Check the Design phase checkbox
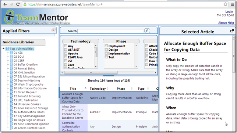Image resolution: width=237 pixels, height=133 pixels. (106, 49)
